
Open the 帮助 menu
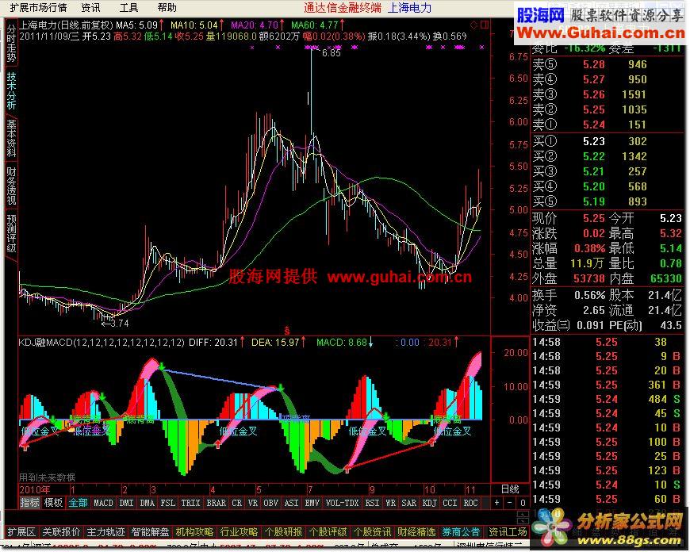167,8
